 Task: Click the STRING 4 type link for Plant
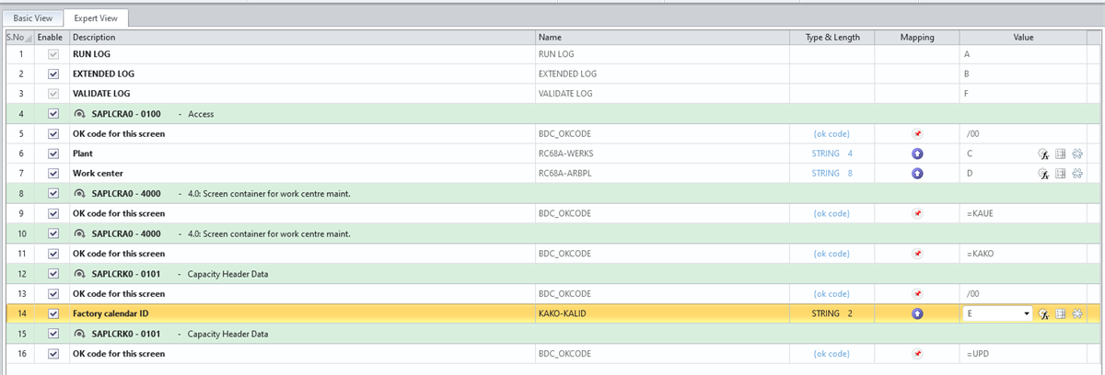point(832,153)
